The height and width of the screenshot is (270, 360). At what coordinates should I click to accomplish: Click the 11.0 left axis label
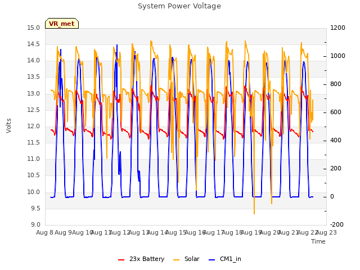[34, 159]
